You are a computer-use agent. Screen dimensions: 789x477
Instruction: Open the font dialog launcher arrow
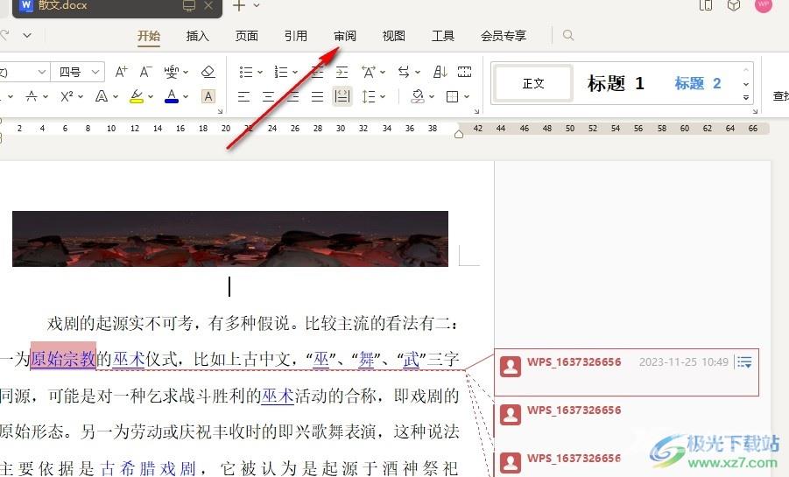[x=220, y=111]
